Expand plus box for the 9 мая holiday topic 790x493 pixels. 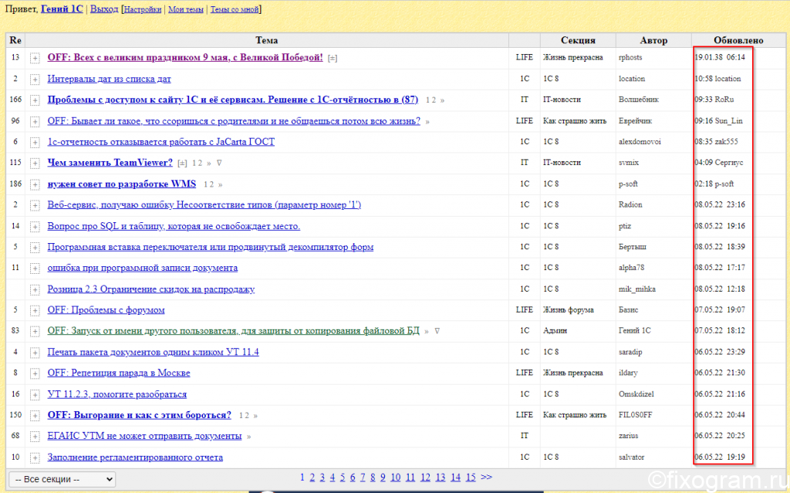click(x=35, y=59)
